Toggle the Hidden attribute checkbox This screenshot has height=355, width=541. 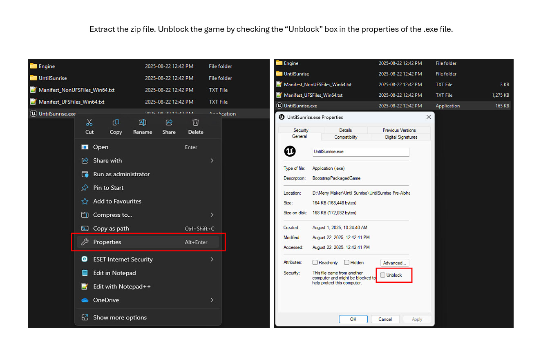(x=347, y=263)
